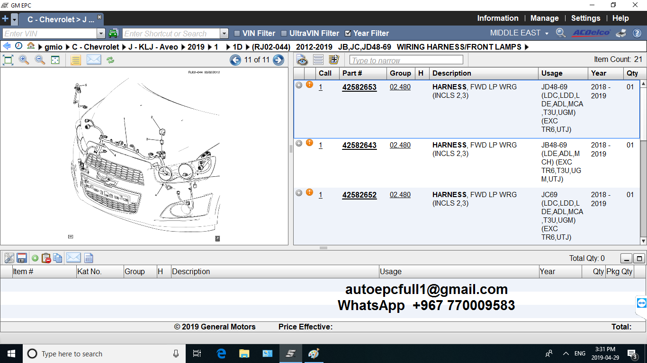Expand part row 42582643 with plus circle
The image size is (647, 363).
click(x=299, y=143)
